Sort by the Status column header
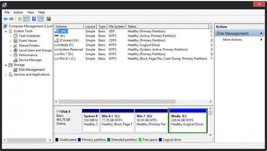 point(167,26)
